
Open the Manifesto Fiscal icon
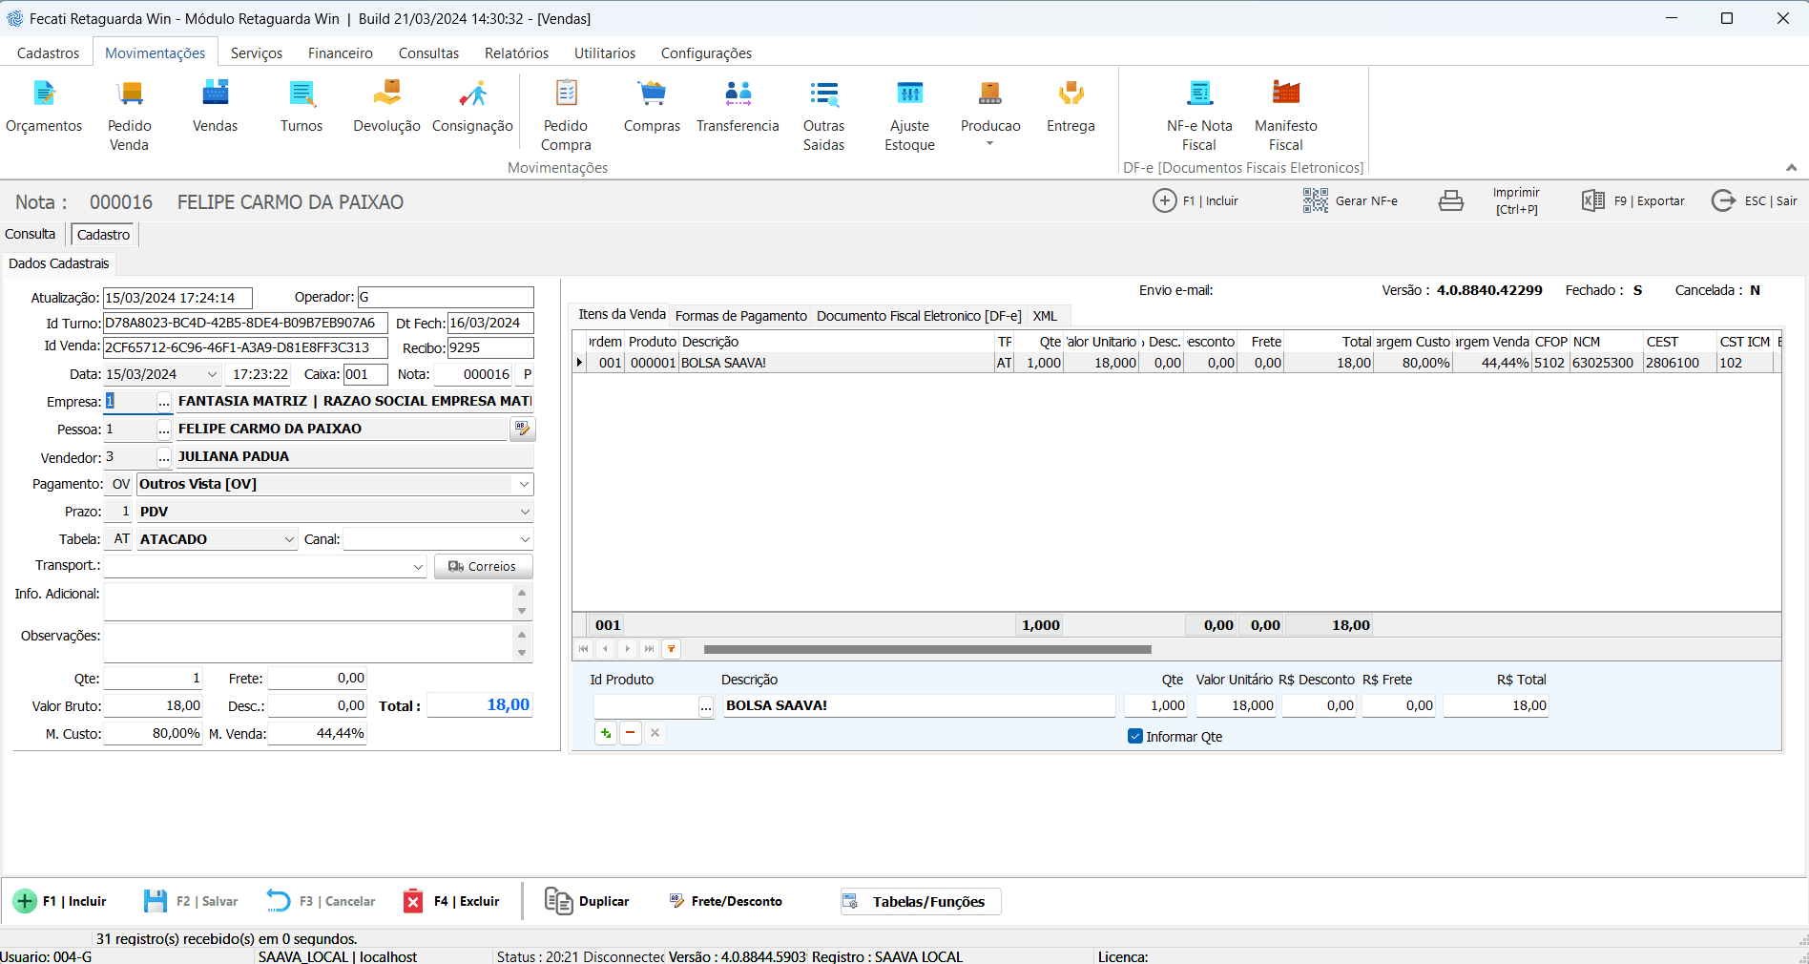click(x=1285, y=94)
